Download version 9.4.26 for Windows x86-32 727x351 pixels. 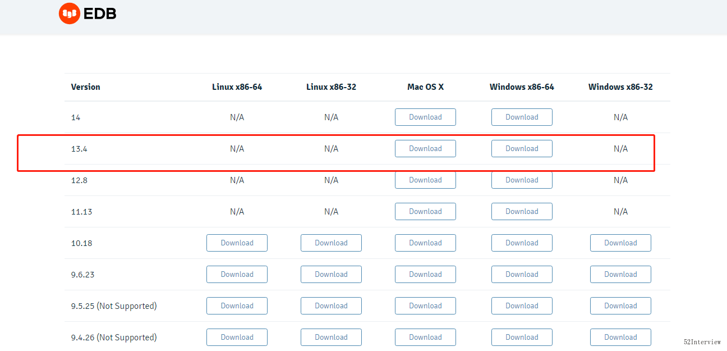[x=620, y=338]
